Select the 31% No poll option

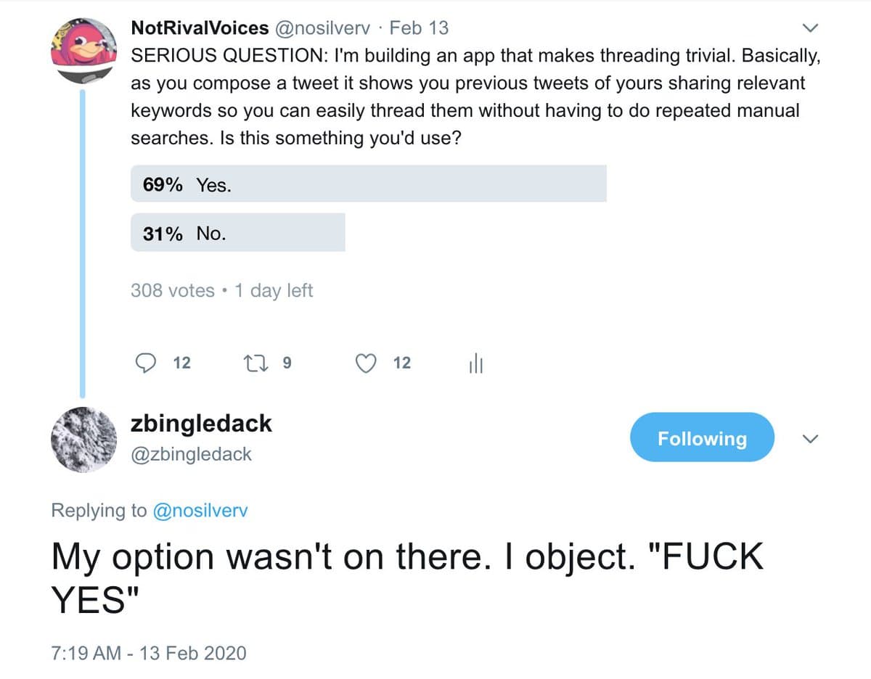click(237, 234)
